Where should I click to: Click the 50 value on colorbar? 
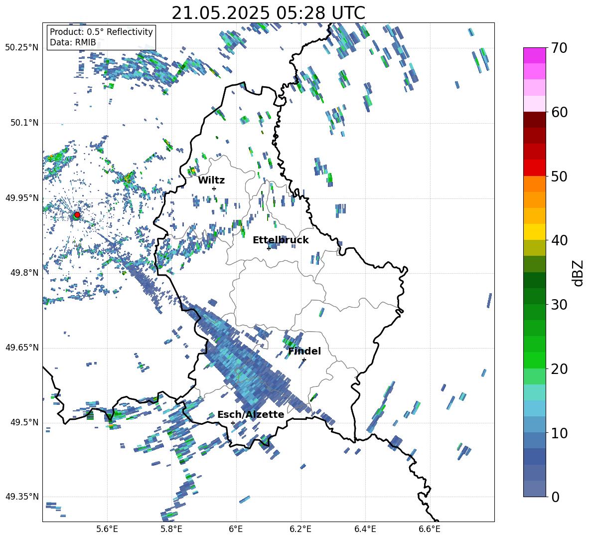559,176
